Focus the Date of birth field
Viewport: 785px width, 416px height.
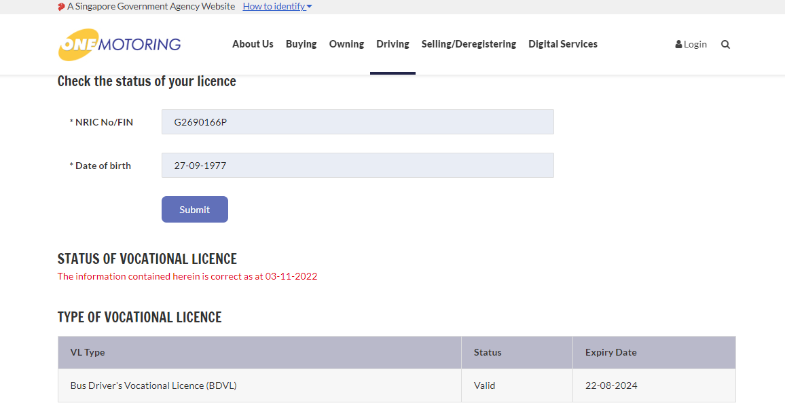coord(357,166)
